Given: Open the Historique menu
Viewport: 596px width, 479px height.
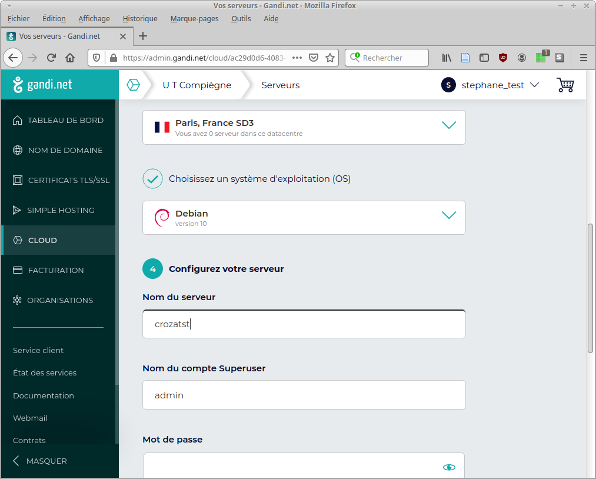Looking at the screenshot, I should tap(140, 18).
